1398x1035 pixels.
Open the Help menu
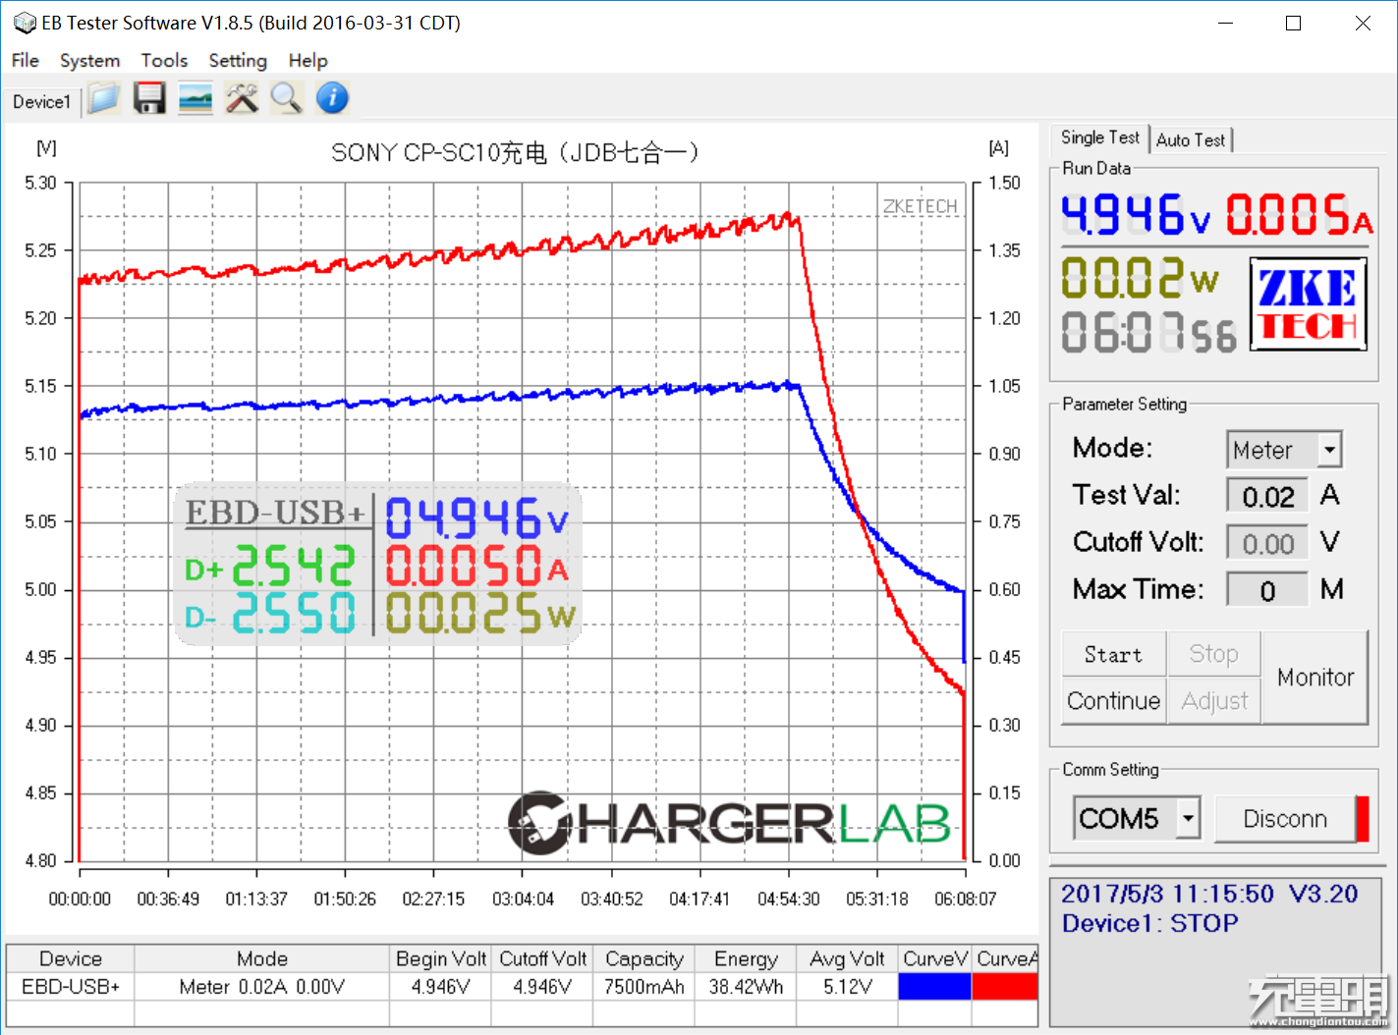click(x=308, y=60)
